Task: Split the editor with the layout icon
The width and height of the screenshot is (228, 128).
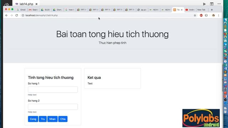Action: 212,4
